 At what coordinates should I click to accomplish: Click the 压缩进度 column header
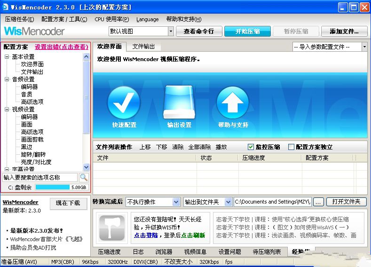269,158
